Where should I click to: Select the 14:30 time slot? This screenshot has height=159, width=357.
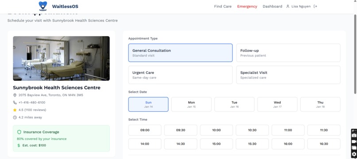(181, 144)
